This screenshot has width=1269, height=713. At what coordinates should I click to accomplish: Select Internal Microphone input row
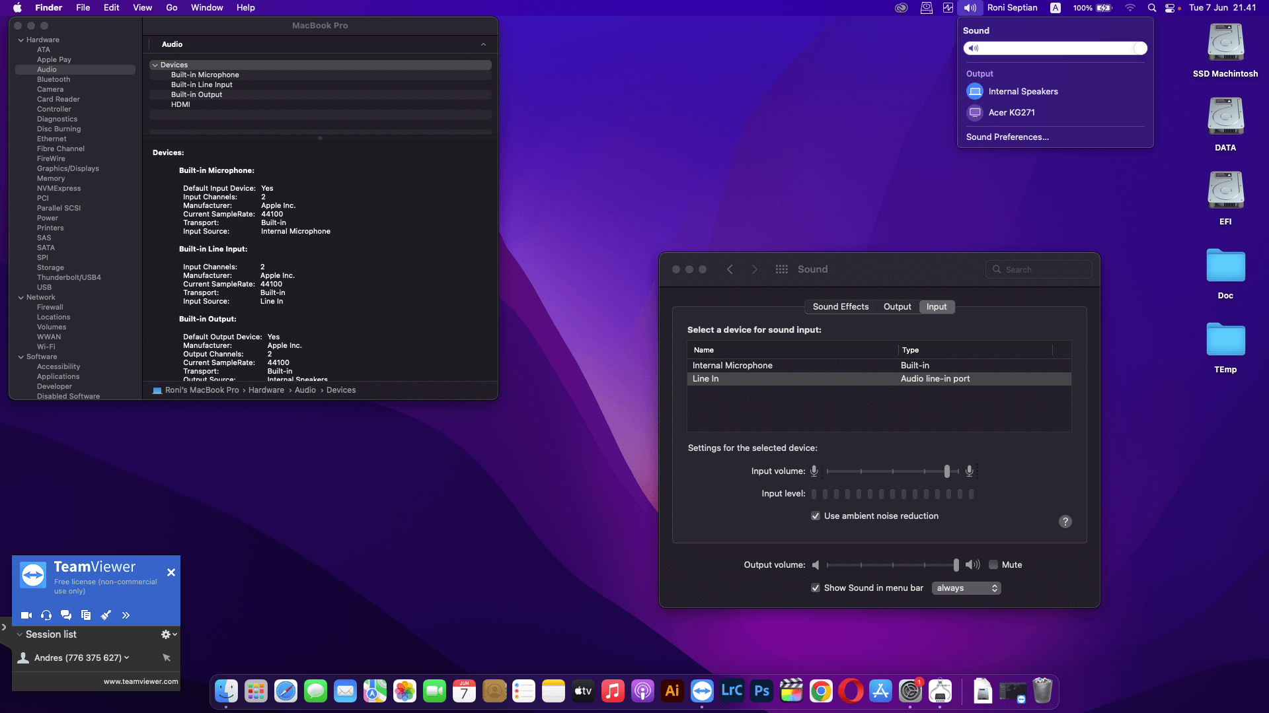tap(879, 366)
